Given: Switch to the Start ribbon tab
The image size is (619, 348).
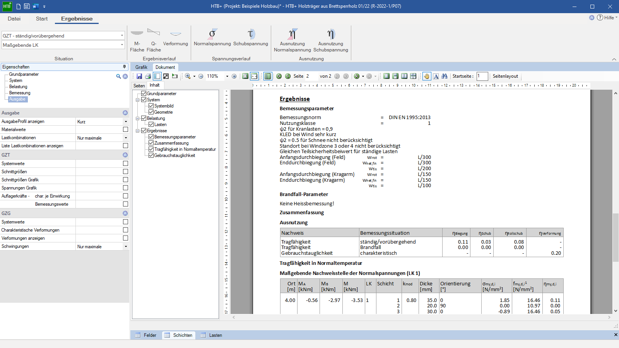Looking at the screenshot, I should pyautogui.click(x=42, y=19).
